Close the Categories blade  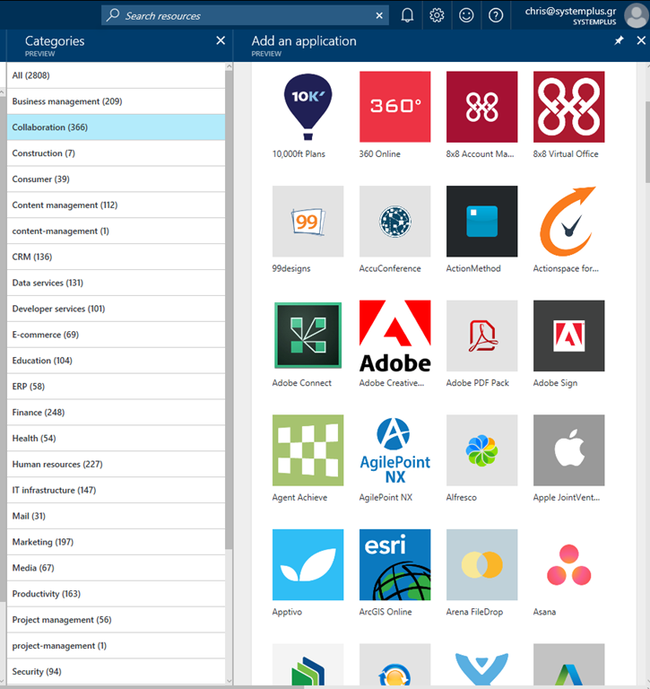pyautogui.click(x=221, y=41)
